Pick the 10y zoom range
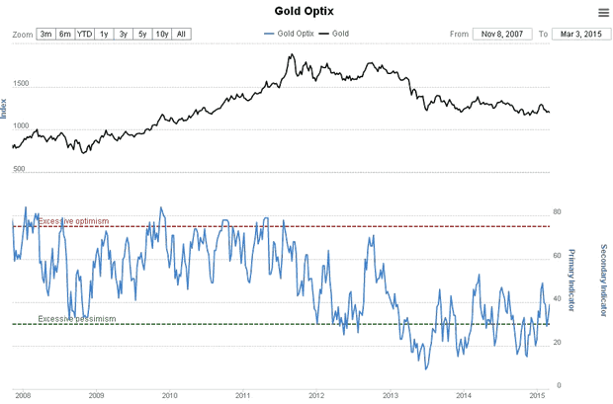The width and height of the screenshot is (613, 404). [162, 34]
